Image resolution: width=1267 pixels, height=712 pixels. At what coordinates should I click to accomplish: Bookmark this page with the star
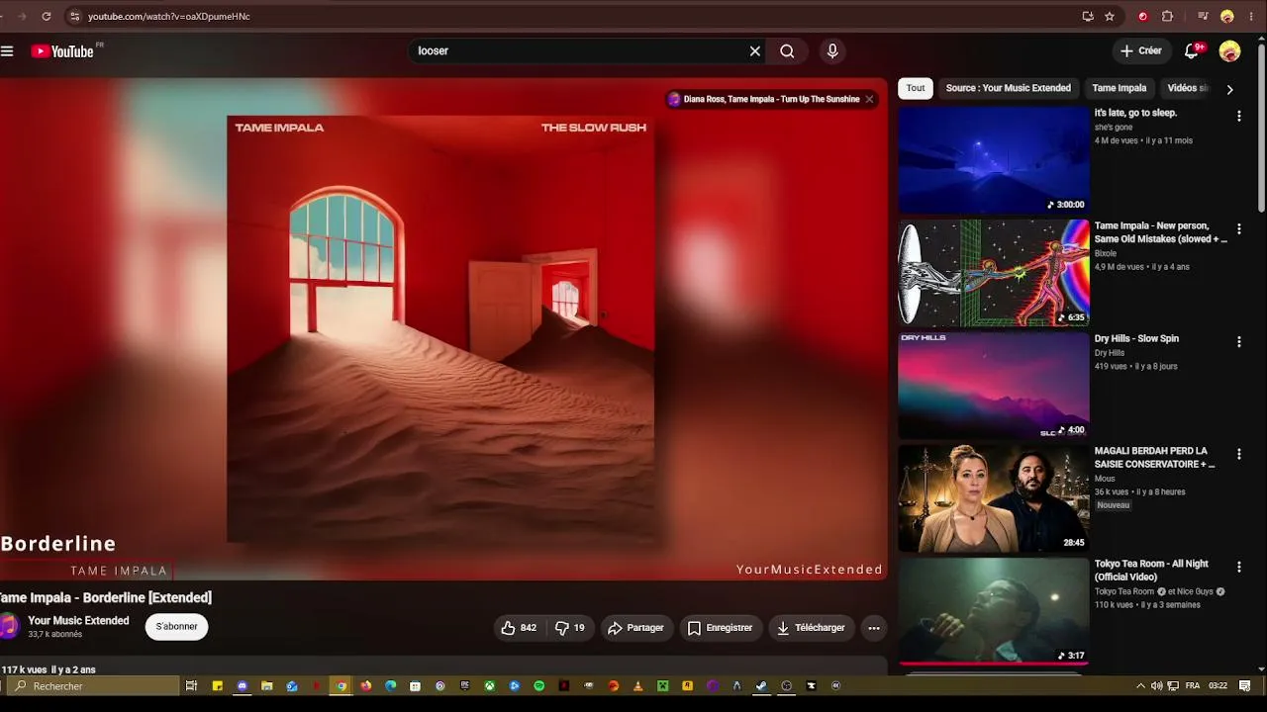[1110, 17]
